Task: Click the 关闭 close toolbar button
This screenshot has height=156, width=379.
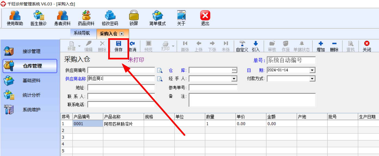Action: tap(367, 46)
